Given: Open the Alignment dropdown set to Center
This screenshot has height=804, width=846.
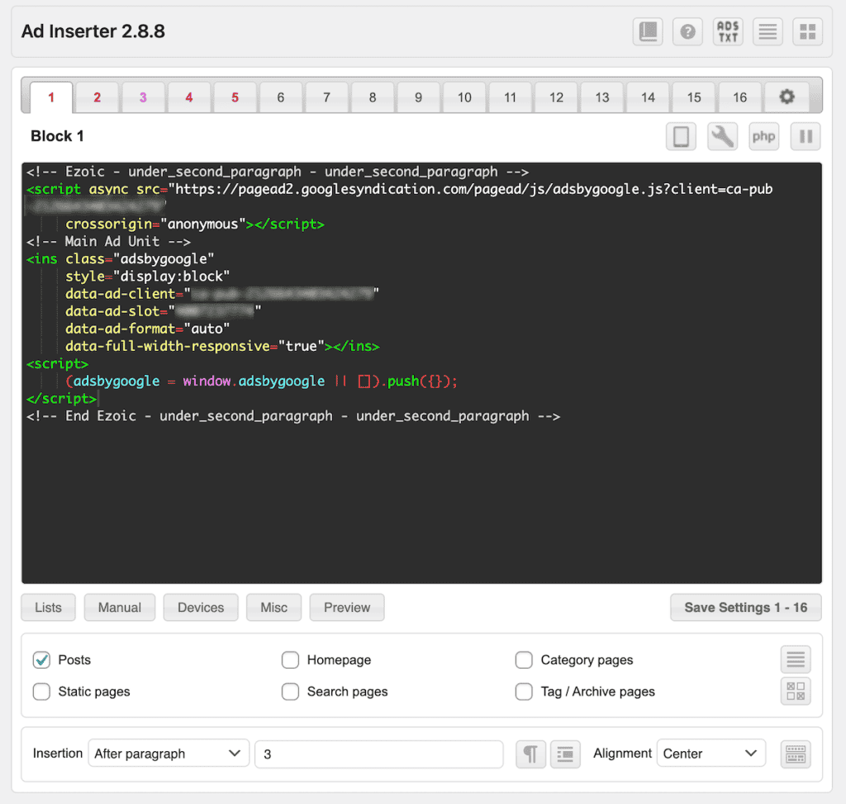Looking at the screenshot, I should (x=711, y=753).
